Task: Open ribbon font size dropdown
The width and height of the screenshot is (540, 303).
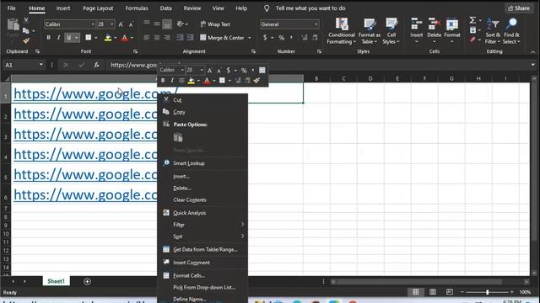Action: click(112, 24)
